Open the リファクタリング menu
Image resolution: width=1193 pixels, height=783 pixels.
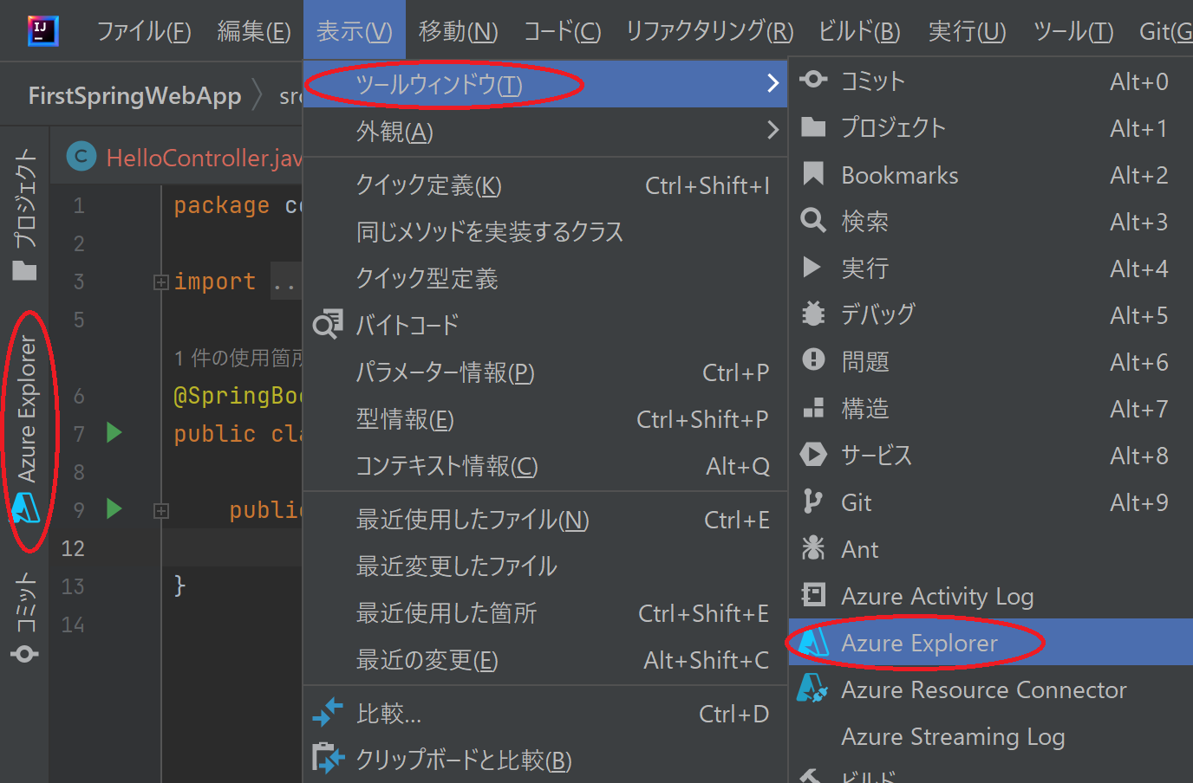709,32
